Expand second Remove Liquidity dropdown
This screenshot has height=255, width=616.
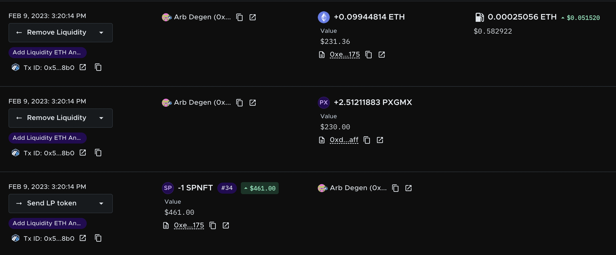pyautogui.click(x=101, y=118)
